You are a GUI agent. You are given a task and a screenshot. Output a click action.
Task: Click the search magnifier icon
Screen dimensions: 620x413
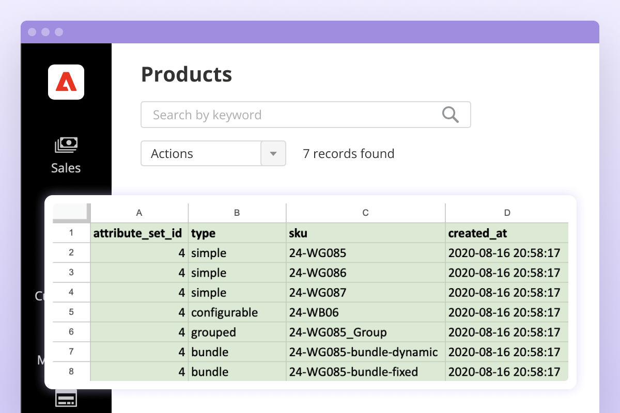(x=449, y=114)
